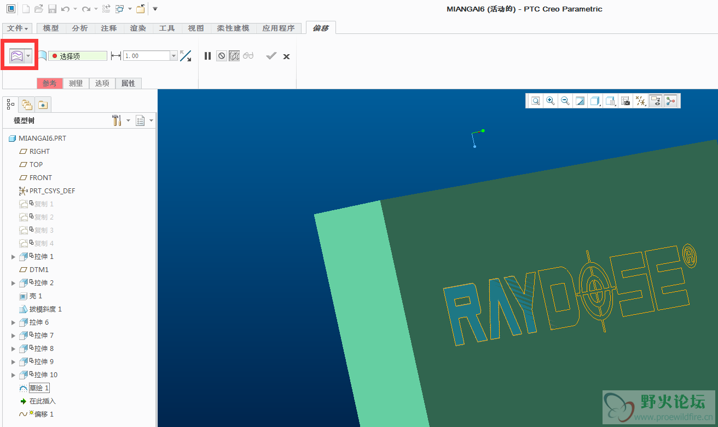This screenshot has width=718, height=427.
Task: Switch to the 视图 ribbon tab
Action: [196, 28]
